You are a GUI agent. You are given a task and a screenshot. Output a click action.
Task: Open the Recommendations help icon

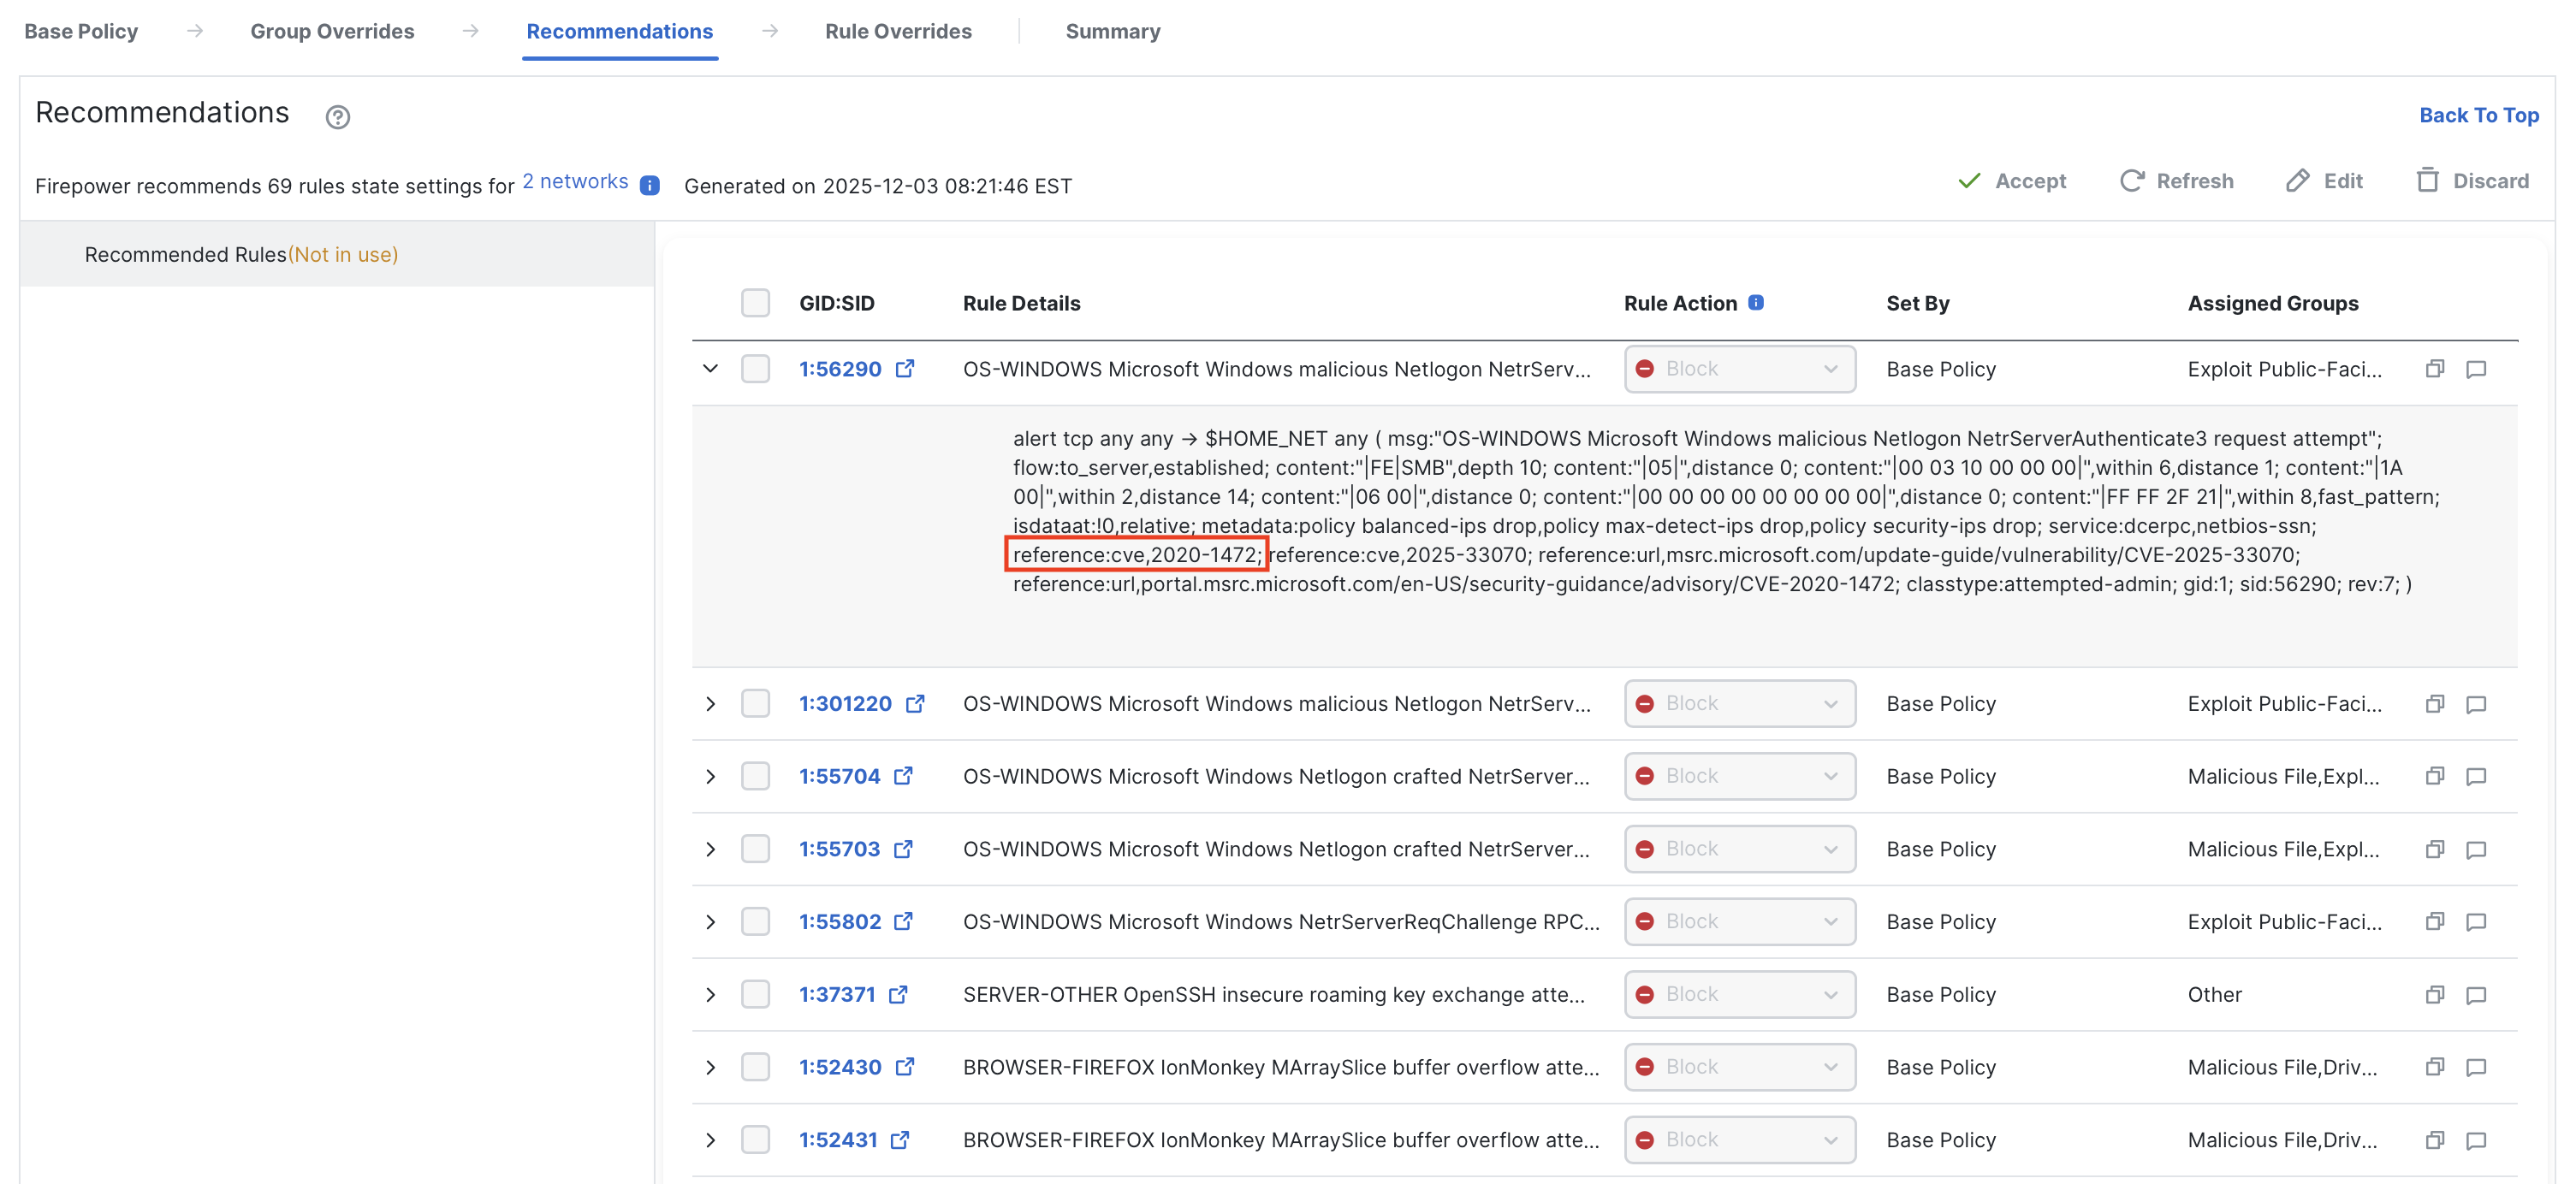(338, 117)
